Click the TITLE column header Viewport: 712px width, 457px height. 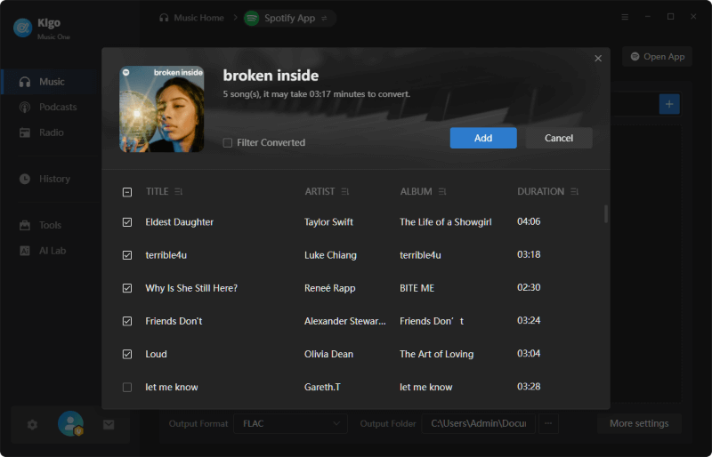(158, 191)
